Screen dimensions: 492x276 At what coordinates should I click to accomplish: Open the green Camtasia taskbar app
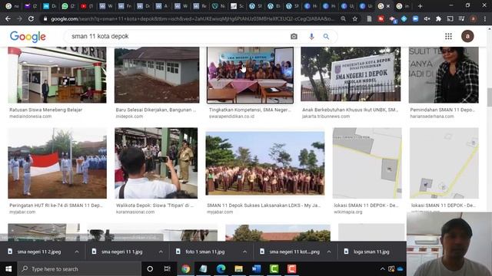pos(274,269)
